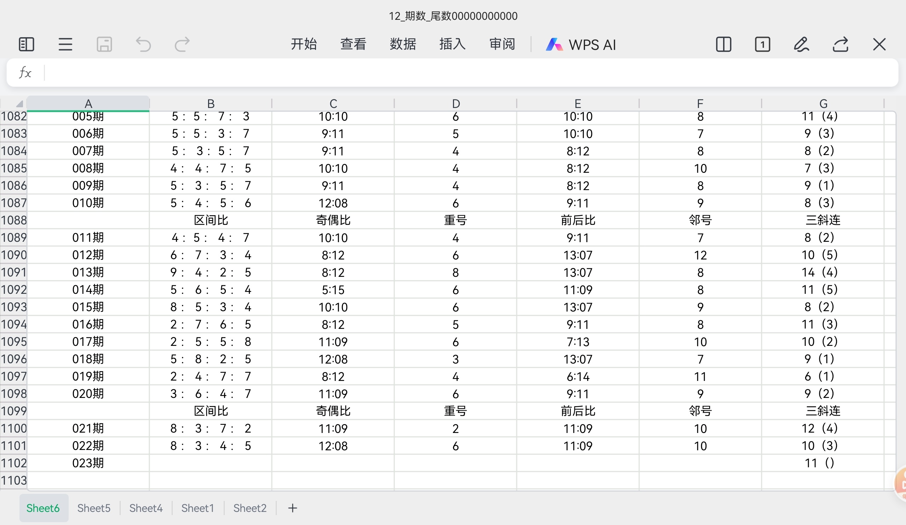Redo the last action
The image size is (906, 525).
click(x=182, y=45)
